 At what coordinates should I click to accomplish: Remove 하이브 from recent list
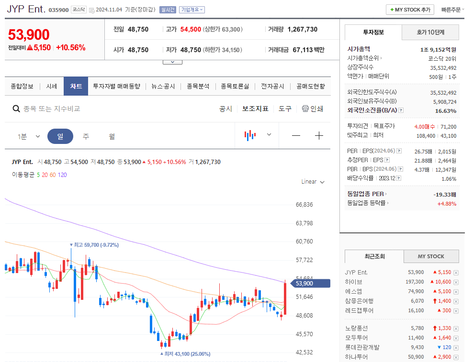click(456, 283)
